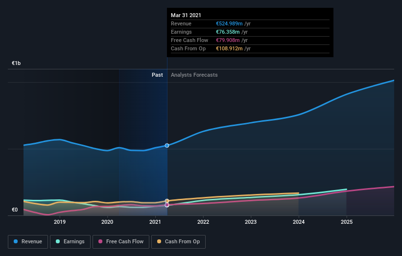The image size is (402, 256).
Task: Click the Past section label
Action: [157, 75]
